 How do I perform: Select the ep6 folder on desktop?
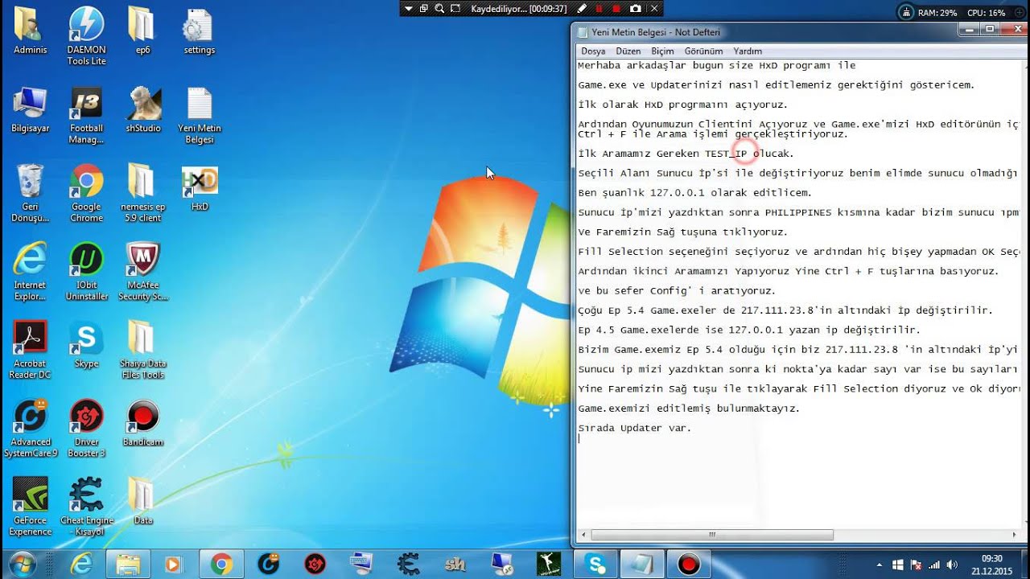tap(142, 32)
